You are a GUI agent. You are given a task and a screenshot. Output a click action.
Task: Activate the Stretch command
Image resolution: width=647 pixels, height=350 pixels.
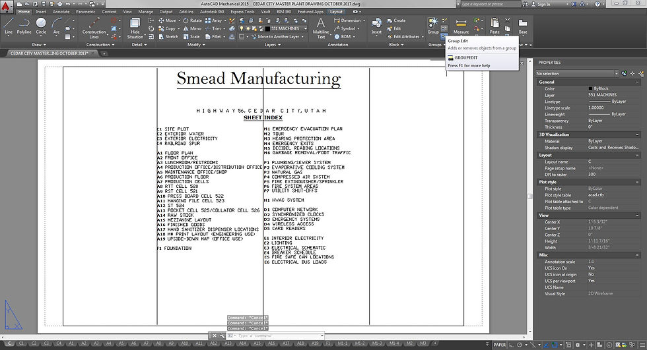[x=168, y=37]
